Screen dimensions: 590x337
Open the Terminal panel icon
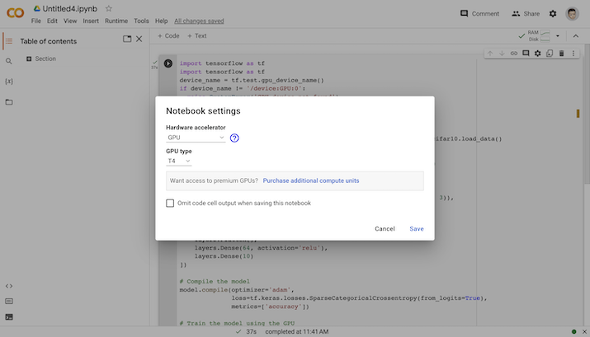[9, 316]
